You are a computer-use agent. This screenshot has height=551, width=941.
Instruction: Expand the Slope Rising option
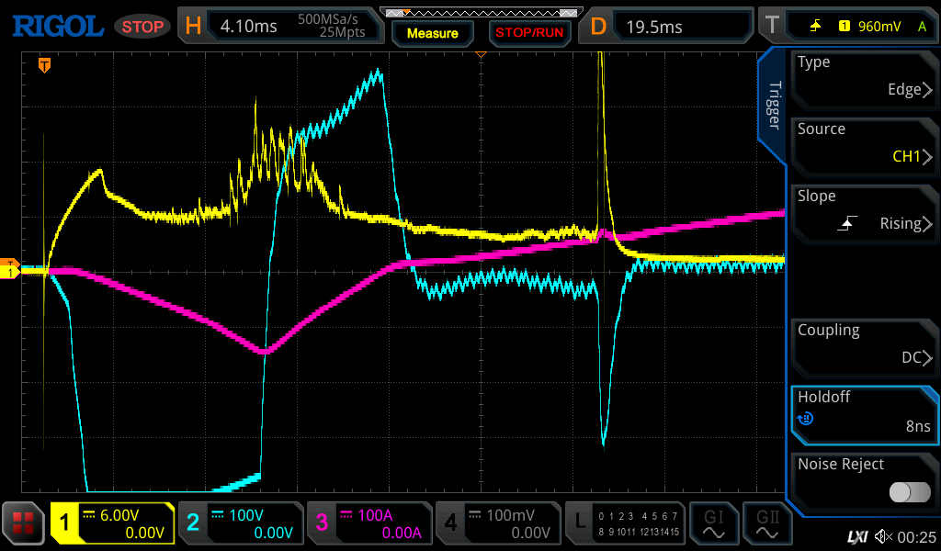pyautogui.click(x=864, y=210)
